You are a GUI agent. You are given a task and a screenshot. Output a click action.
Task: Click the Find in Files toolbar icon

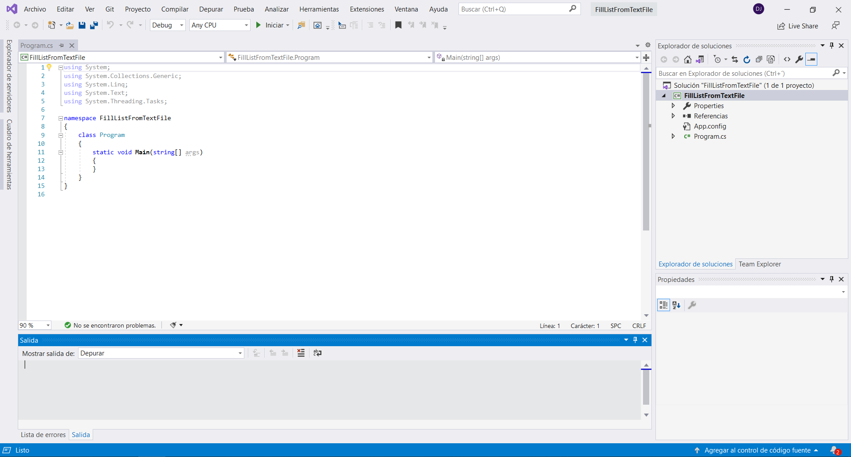point(301,25)
